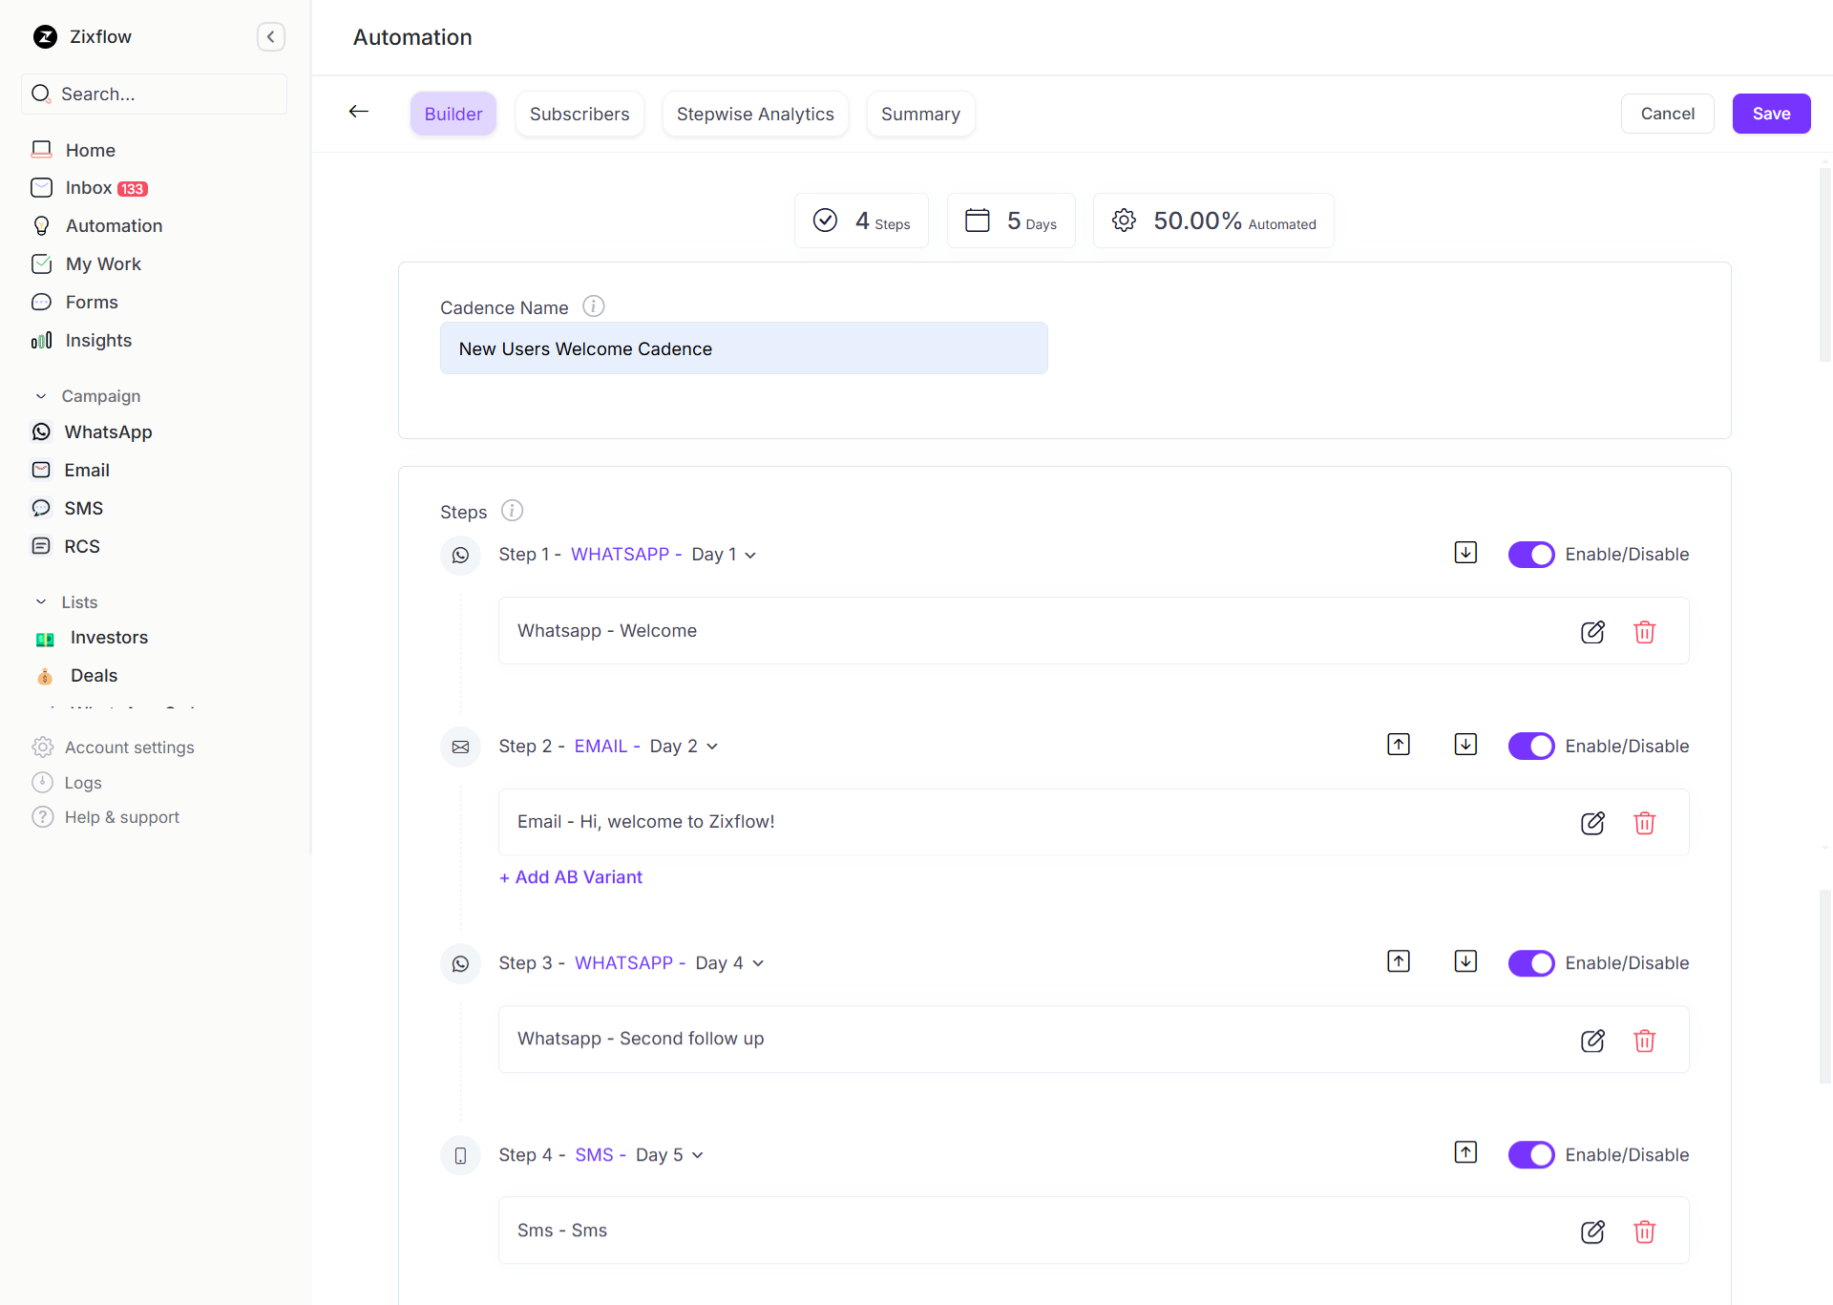The height and width of the screenshot is (1305, 1833).
Task: Switch to the Subscribers tab
Action: (579, 114)
